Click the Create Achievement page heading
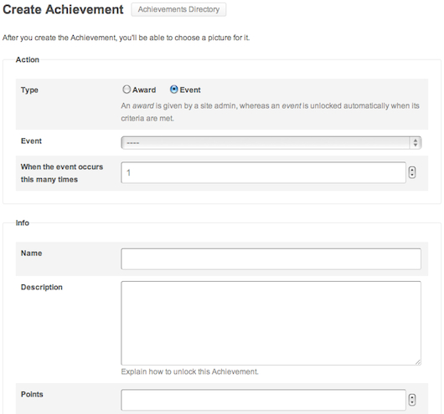 63,9
